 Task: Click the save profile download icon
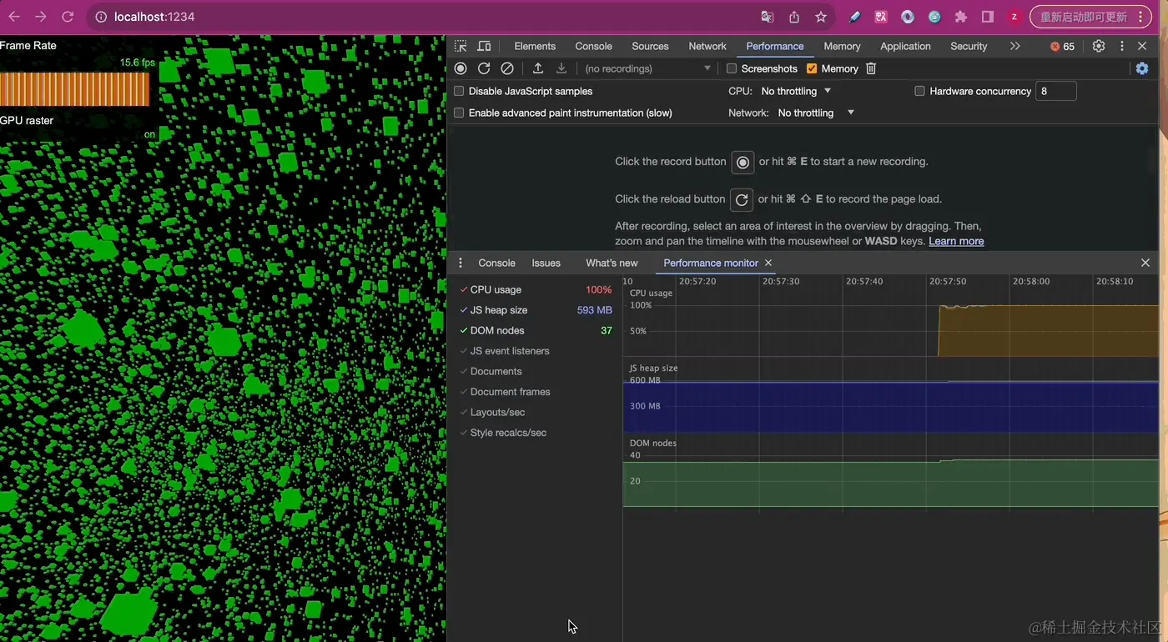pyautogui.click(x=561, y=68)
